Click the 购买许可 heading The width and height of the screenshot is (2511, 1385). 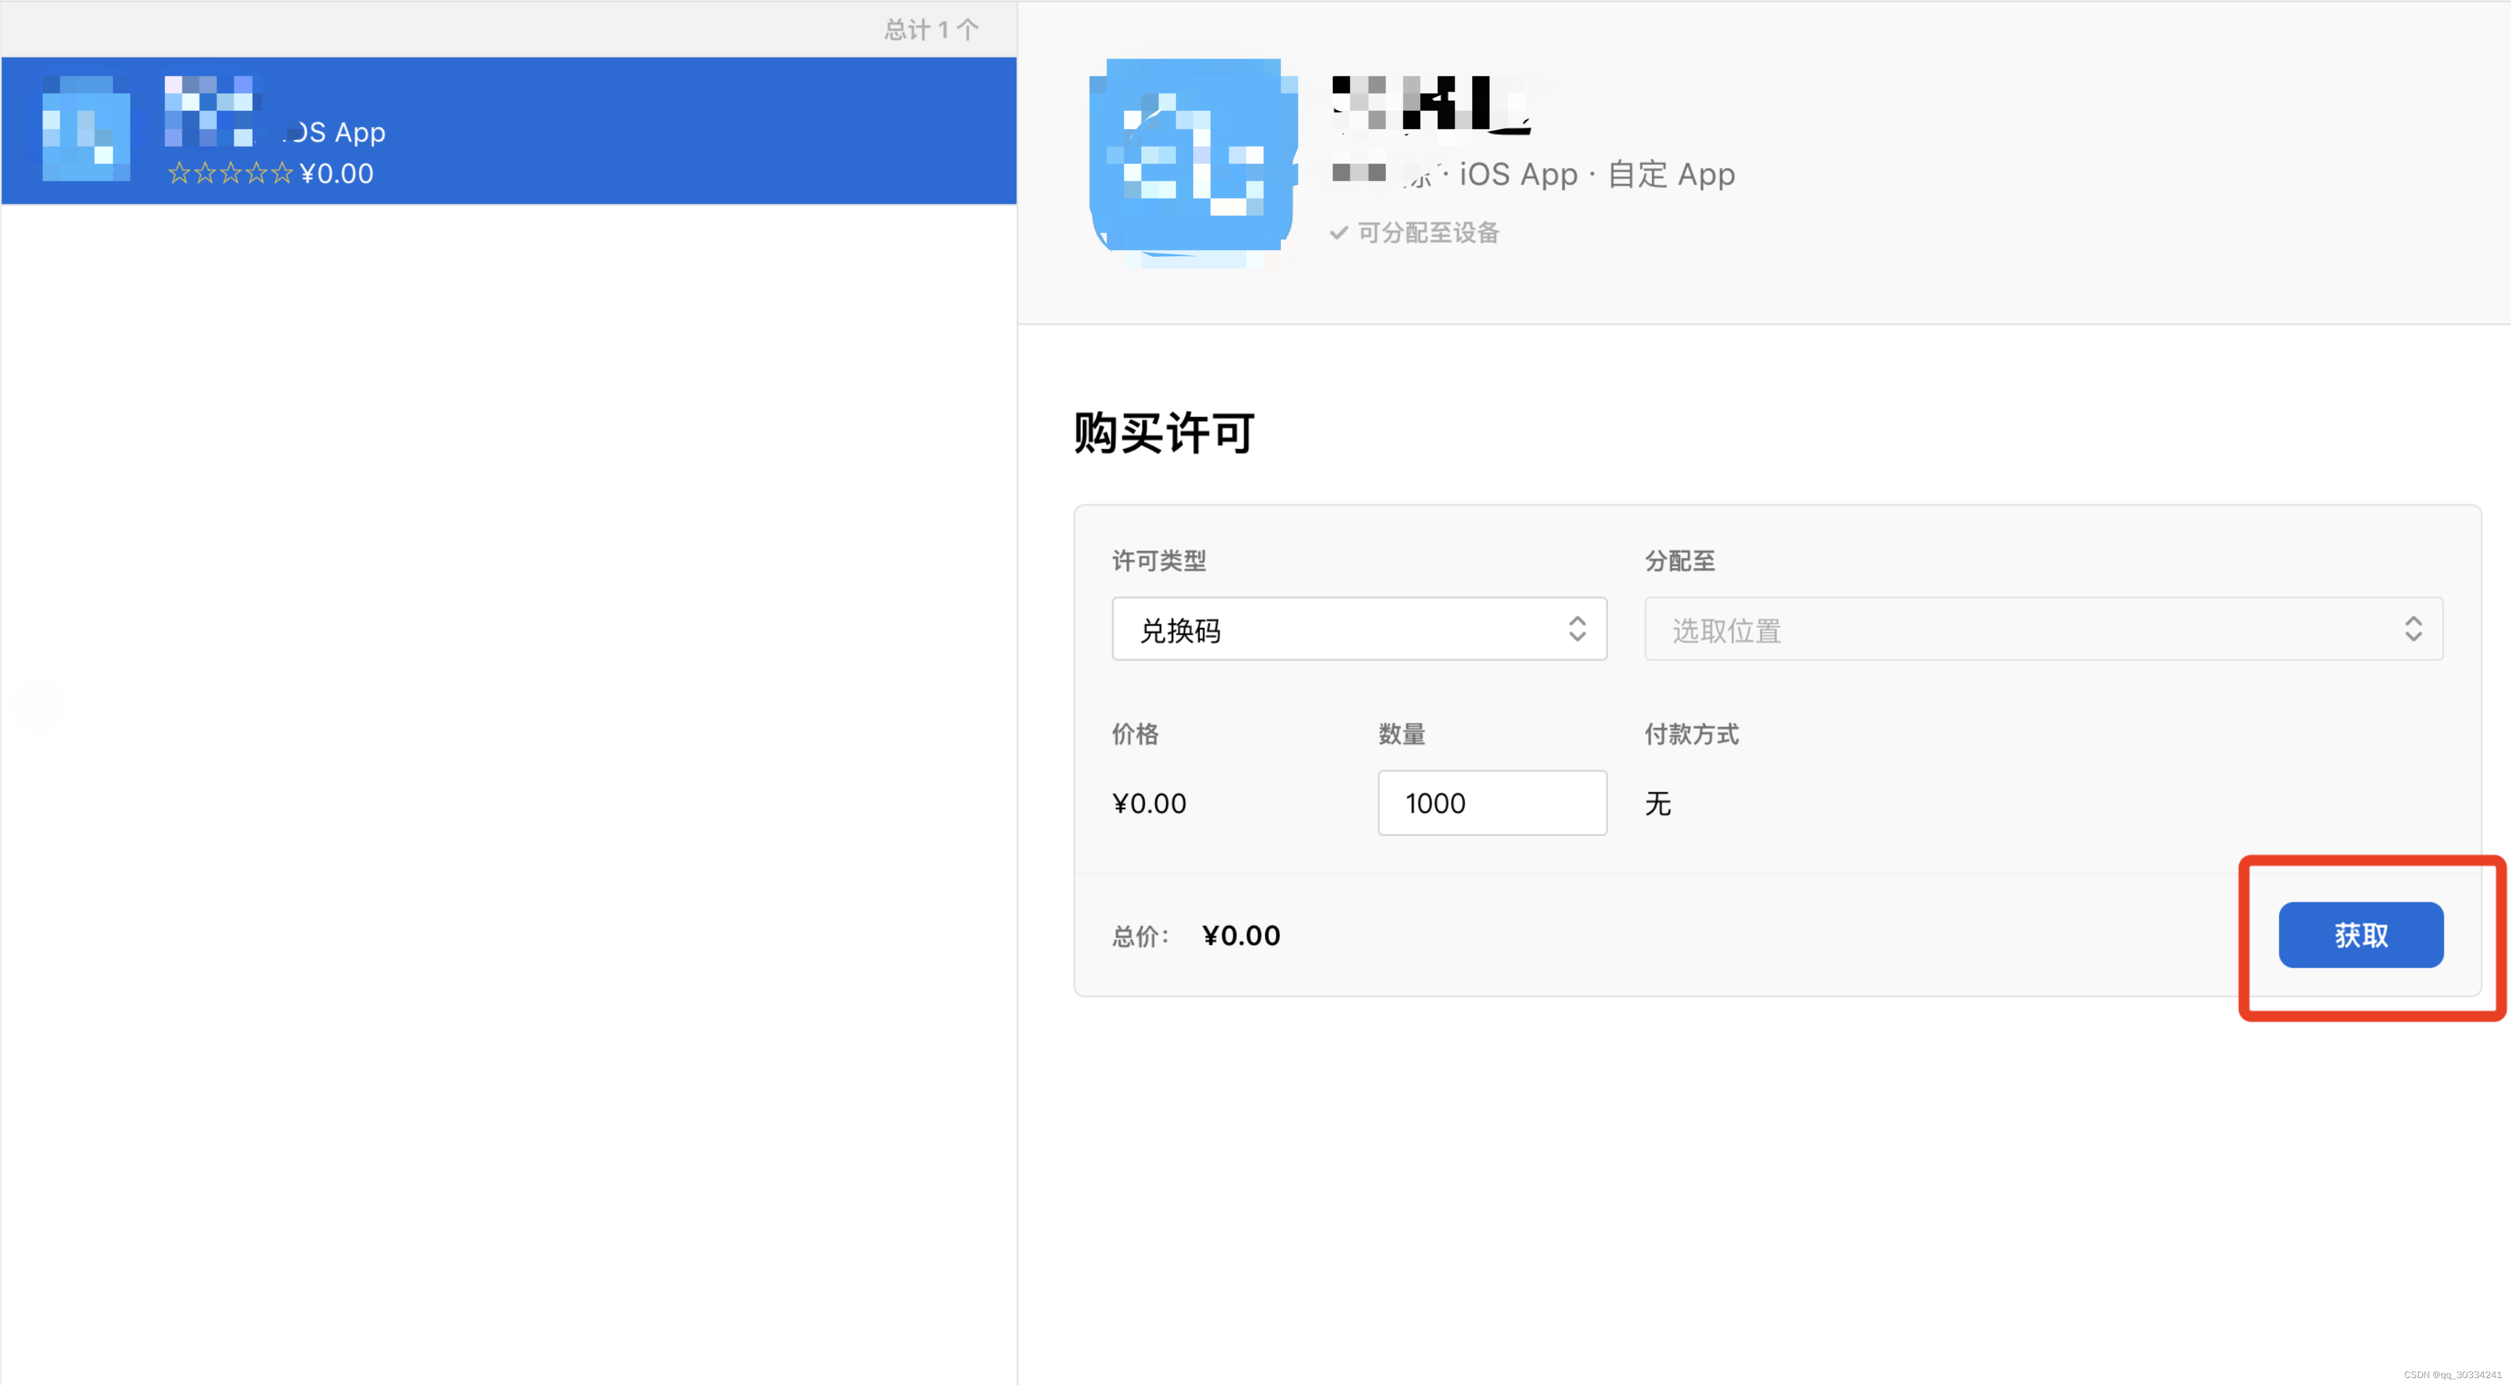pos(1164,432)
